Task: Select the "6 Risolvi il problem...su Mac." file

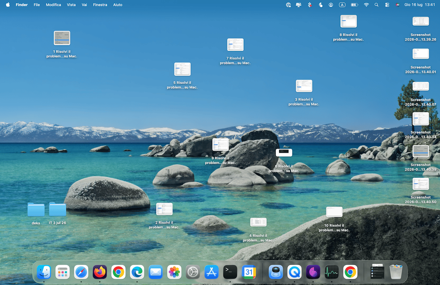Action: (284, 153)
